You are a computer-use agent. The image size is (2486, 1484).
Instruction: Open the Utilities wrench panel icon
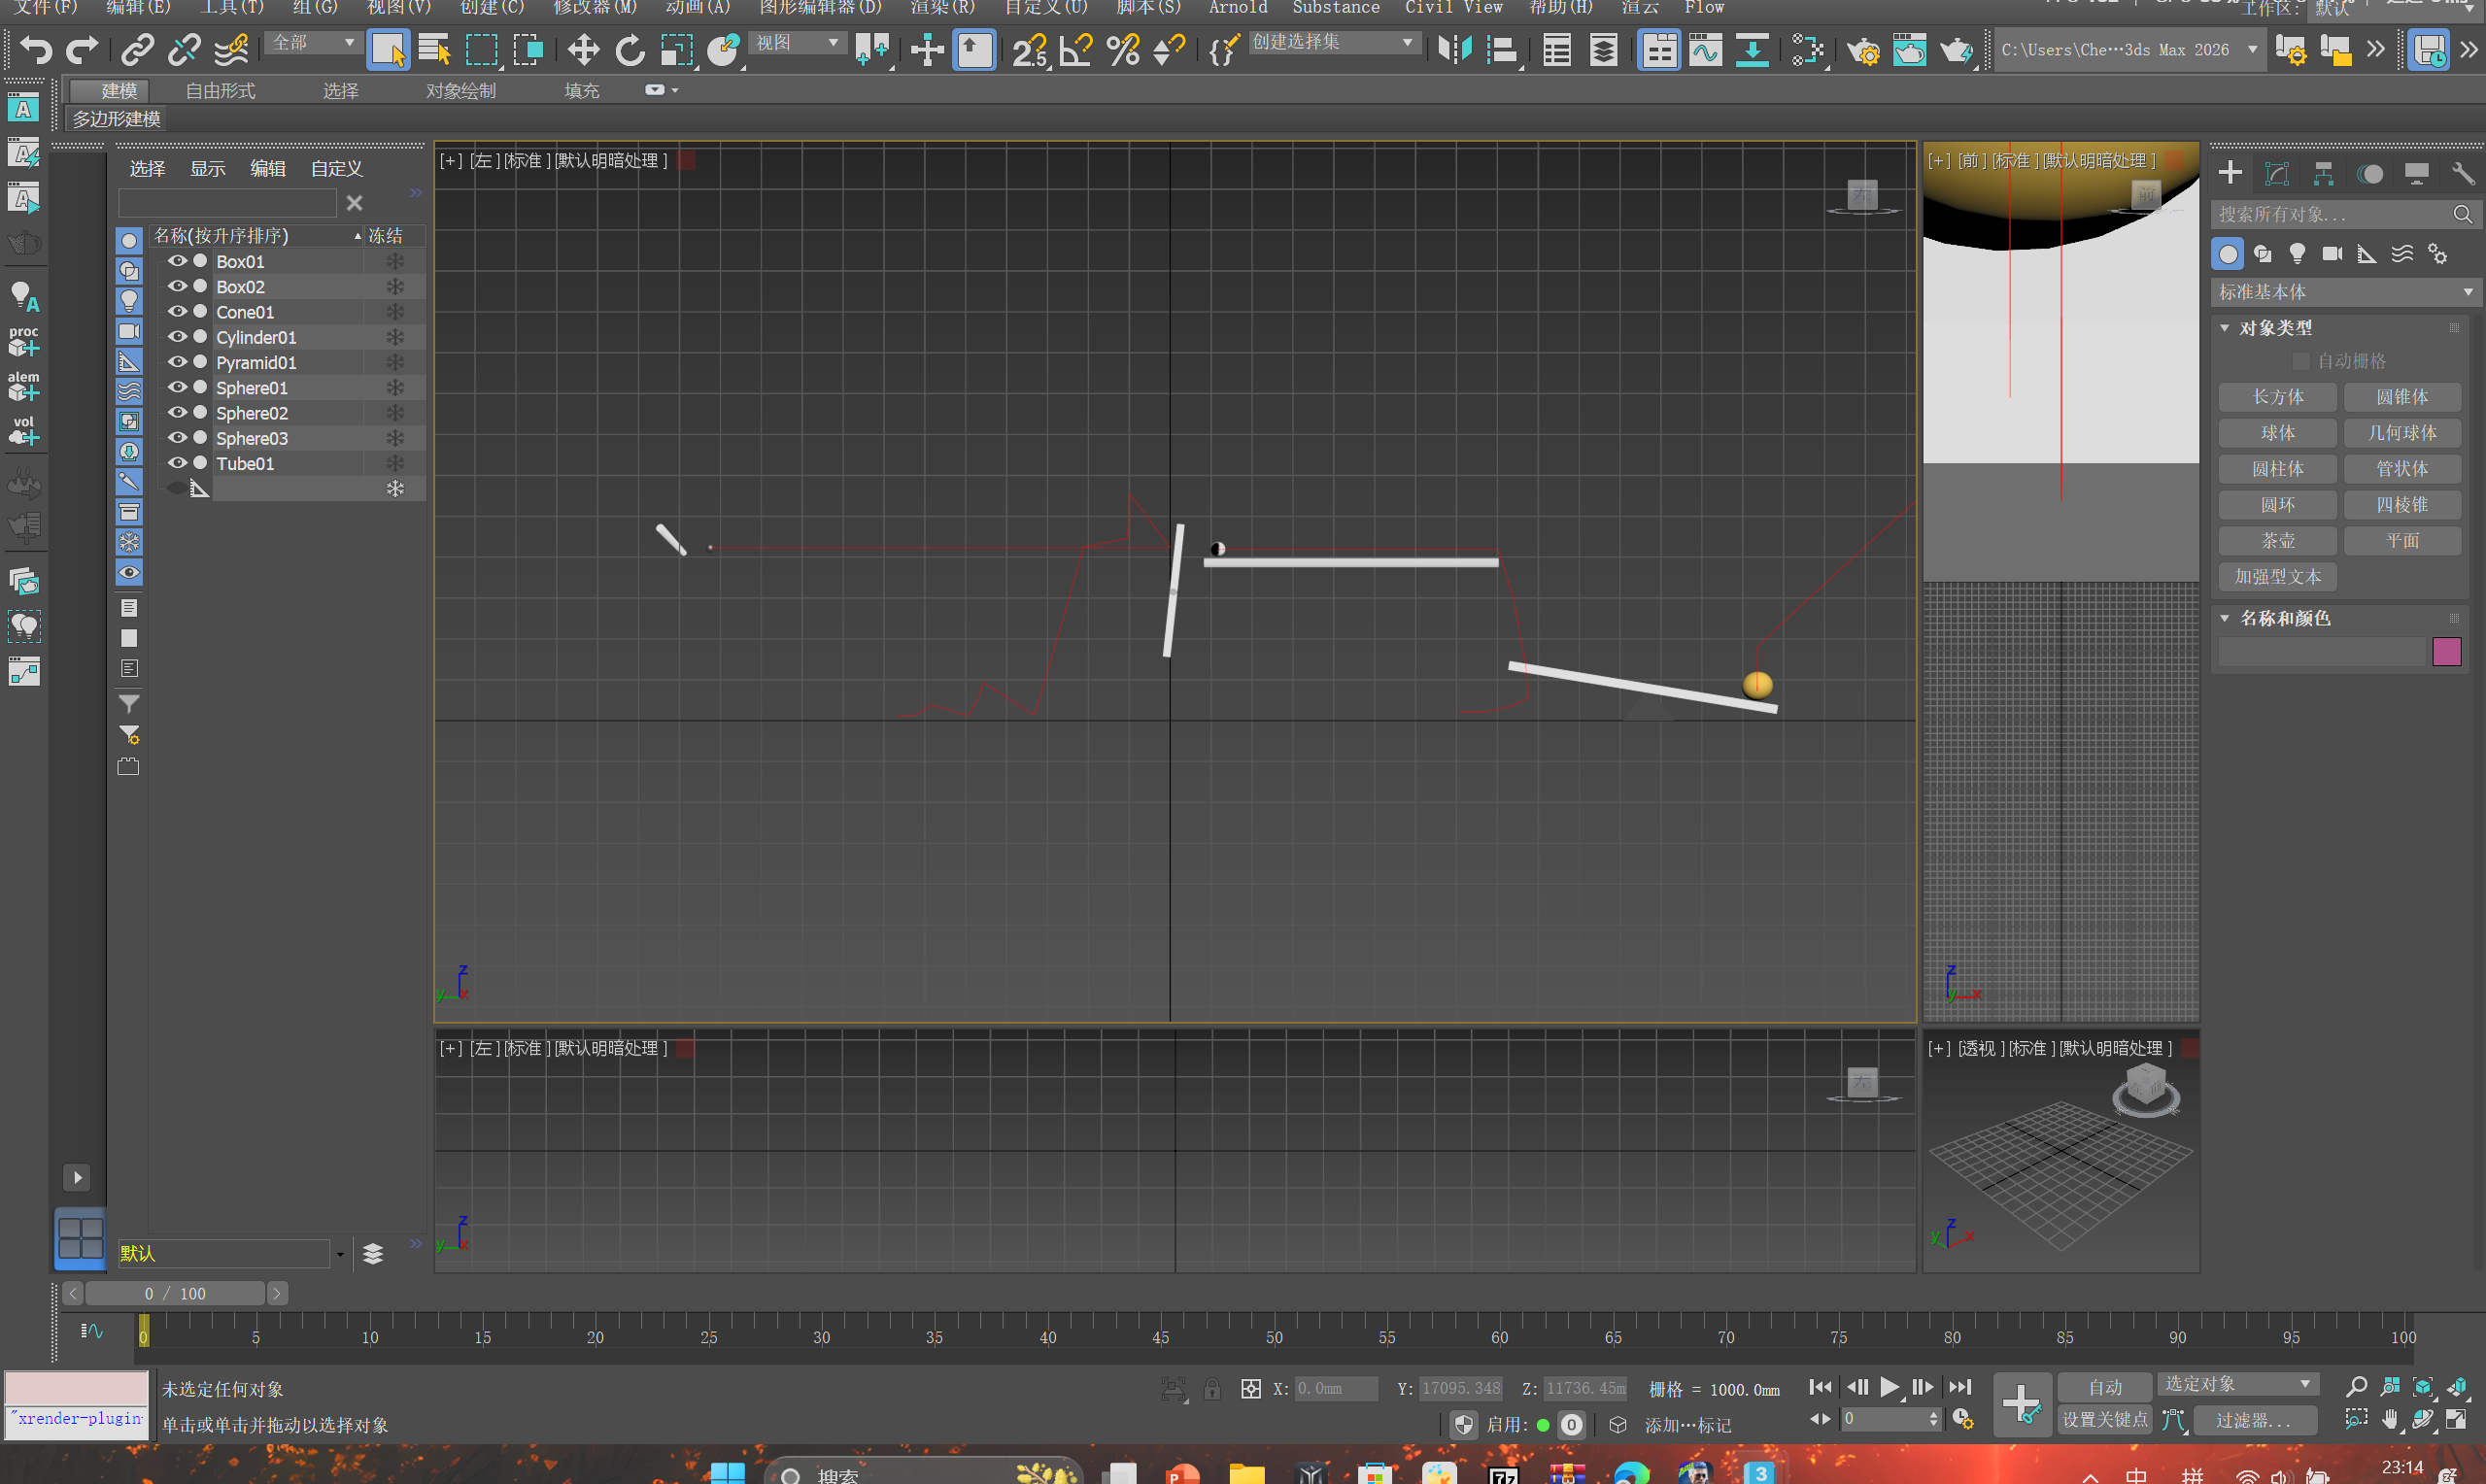(2463, 174)
